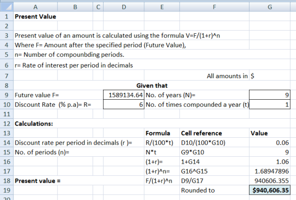Screen dimensions: 296x200
Task: Click the 'N*t' formula cell
Action: tap(162, 152)
